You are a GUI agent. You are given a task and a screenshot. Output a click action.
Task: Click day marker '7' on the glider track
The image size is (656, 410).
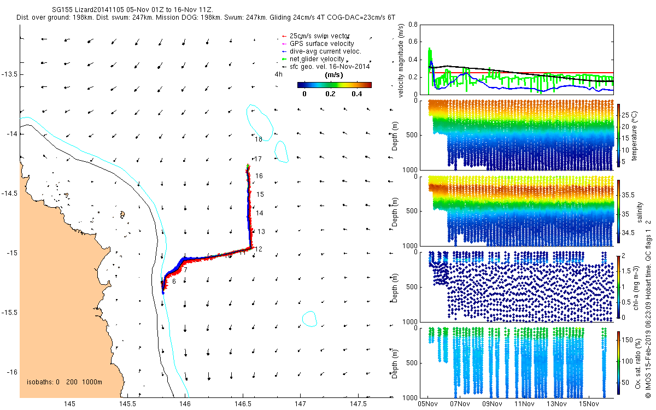[186, 270]
